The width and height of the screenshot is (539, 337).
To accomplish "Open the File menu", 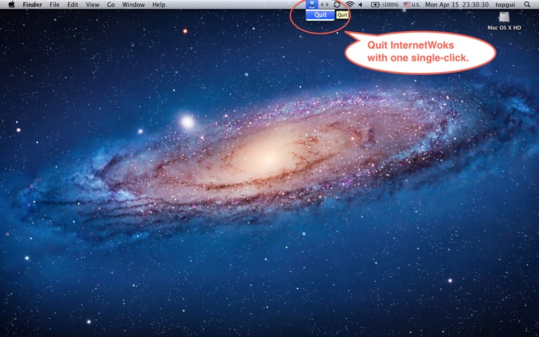I will click(55, 5).
